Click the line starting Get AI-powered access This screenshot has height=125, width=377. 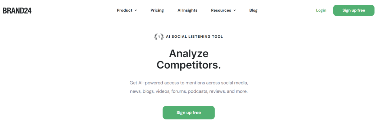(x=188, y=83)
